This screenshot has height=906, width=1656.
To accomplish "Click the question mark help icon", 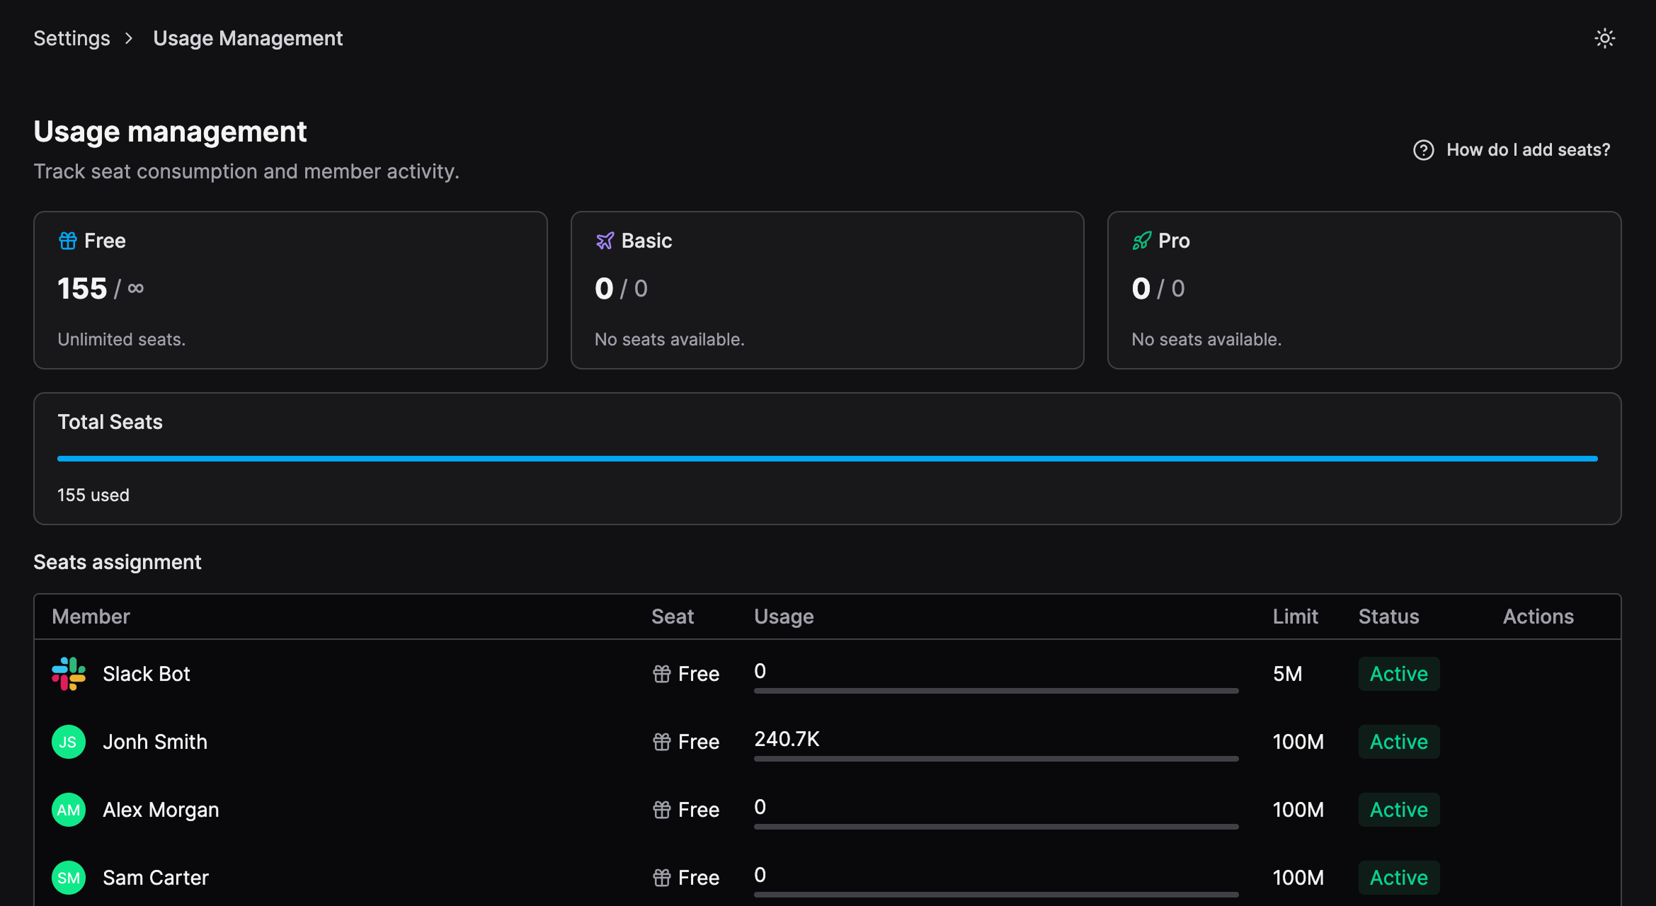I will pyautogui.click(x=1423, y=150).
